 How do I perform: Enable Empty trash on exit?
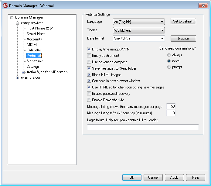click(x=89, y=56)
